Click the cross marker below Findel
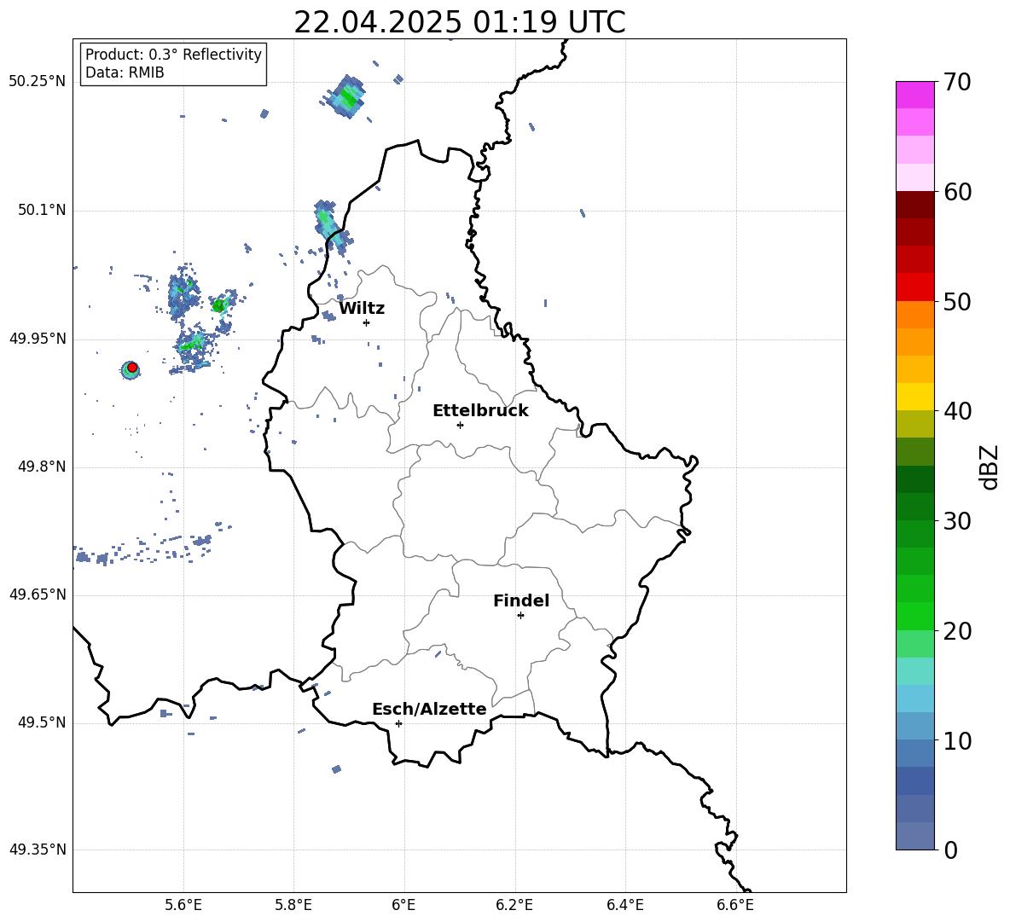1010x922 pixels. click(520, 616)
